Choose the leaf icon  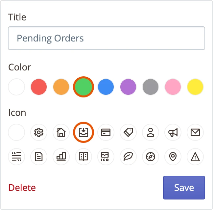coord(128,157)
